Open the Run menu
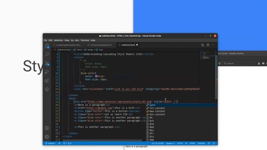The image size is (267, 150). click(77, 40)
